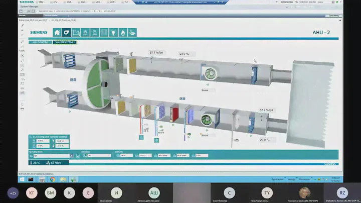This screenshot has height=203, width=361.
Task: Click the first Setpoints temperature field
Action: [x=125, y=156]
